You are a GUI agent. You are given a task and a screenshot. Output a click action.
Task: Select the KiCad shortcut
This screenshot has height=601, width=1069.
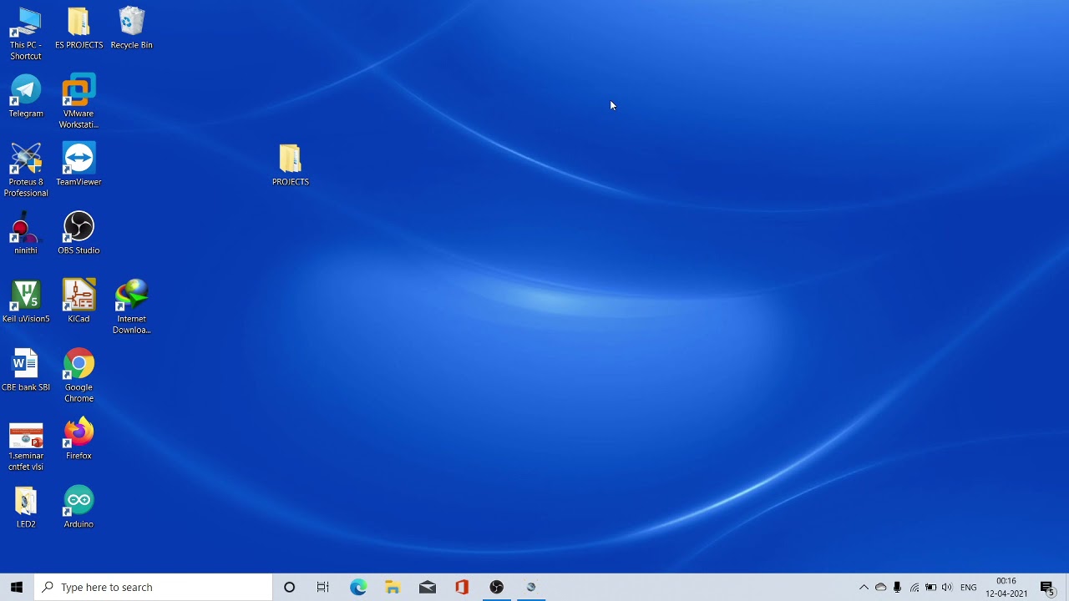[x=79, y=302]
